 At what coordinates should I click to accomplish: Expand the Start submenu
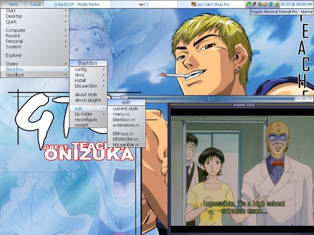tap(35, 11)
